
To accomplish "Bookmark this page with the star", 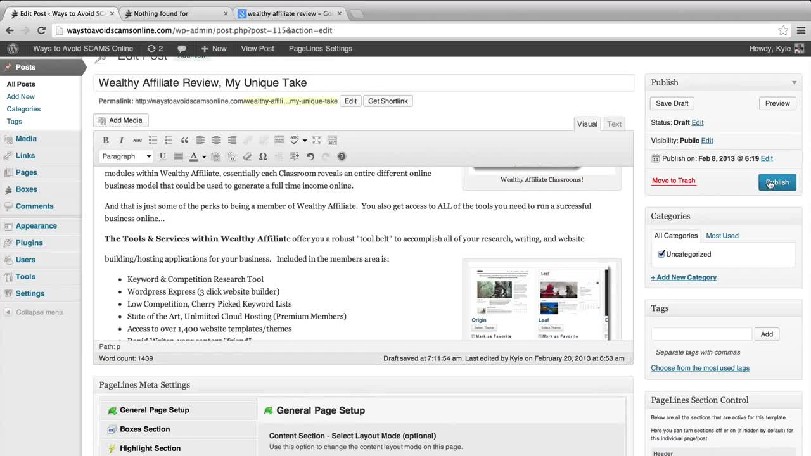I will point(784,30).
